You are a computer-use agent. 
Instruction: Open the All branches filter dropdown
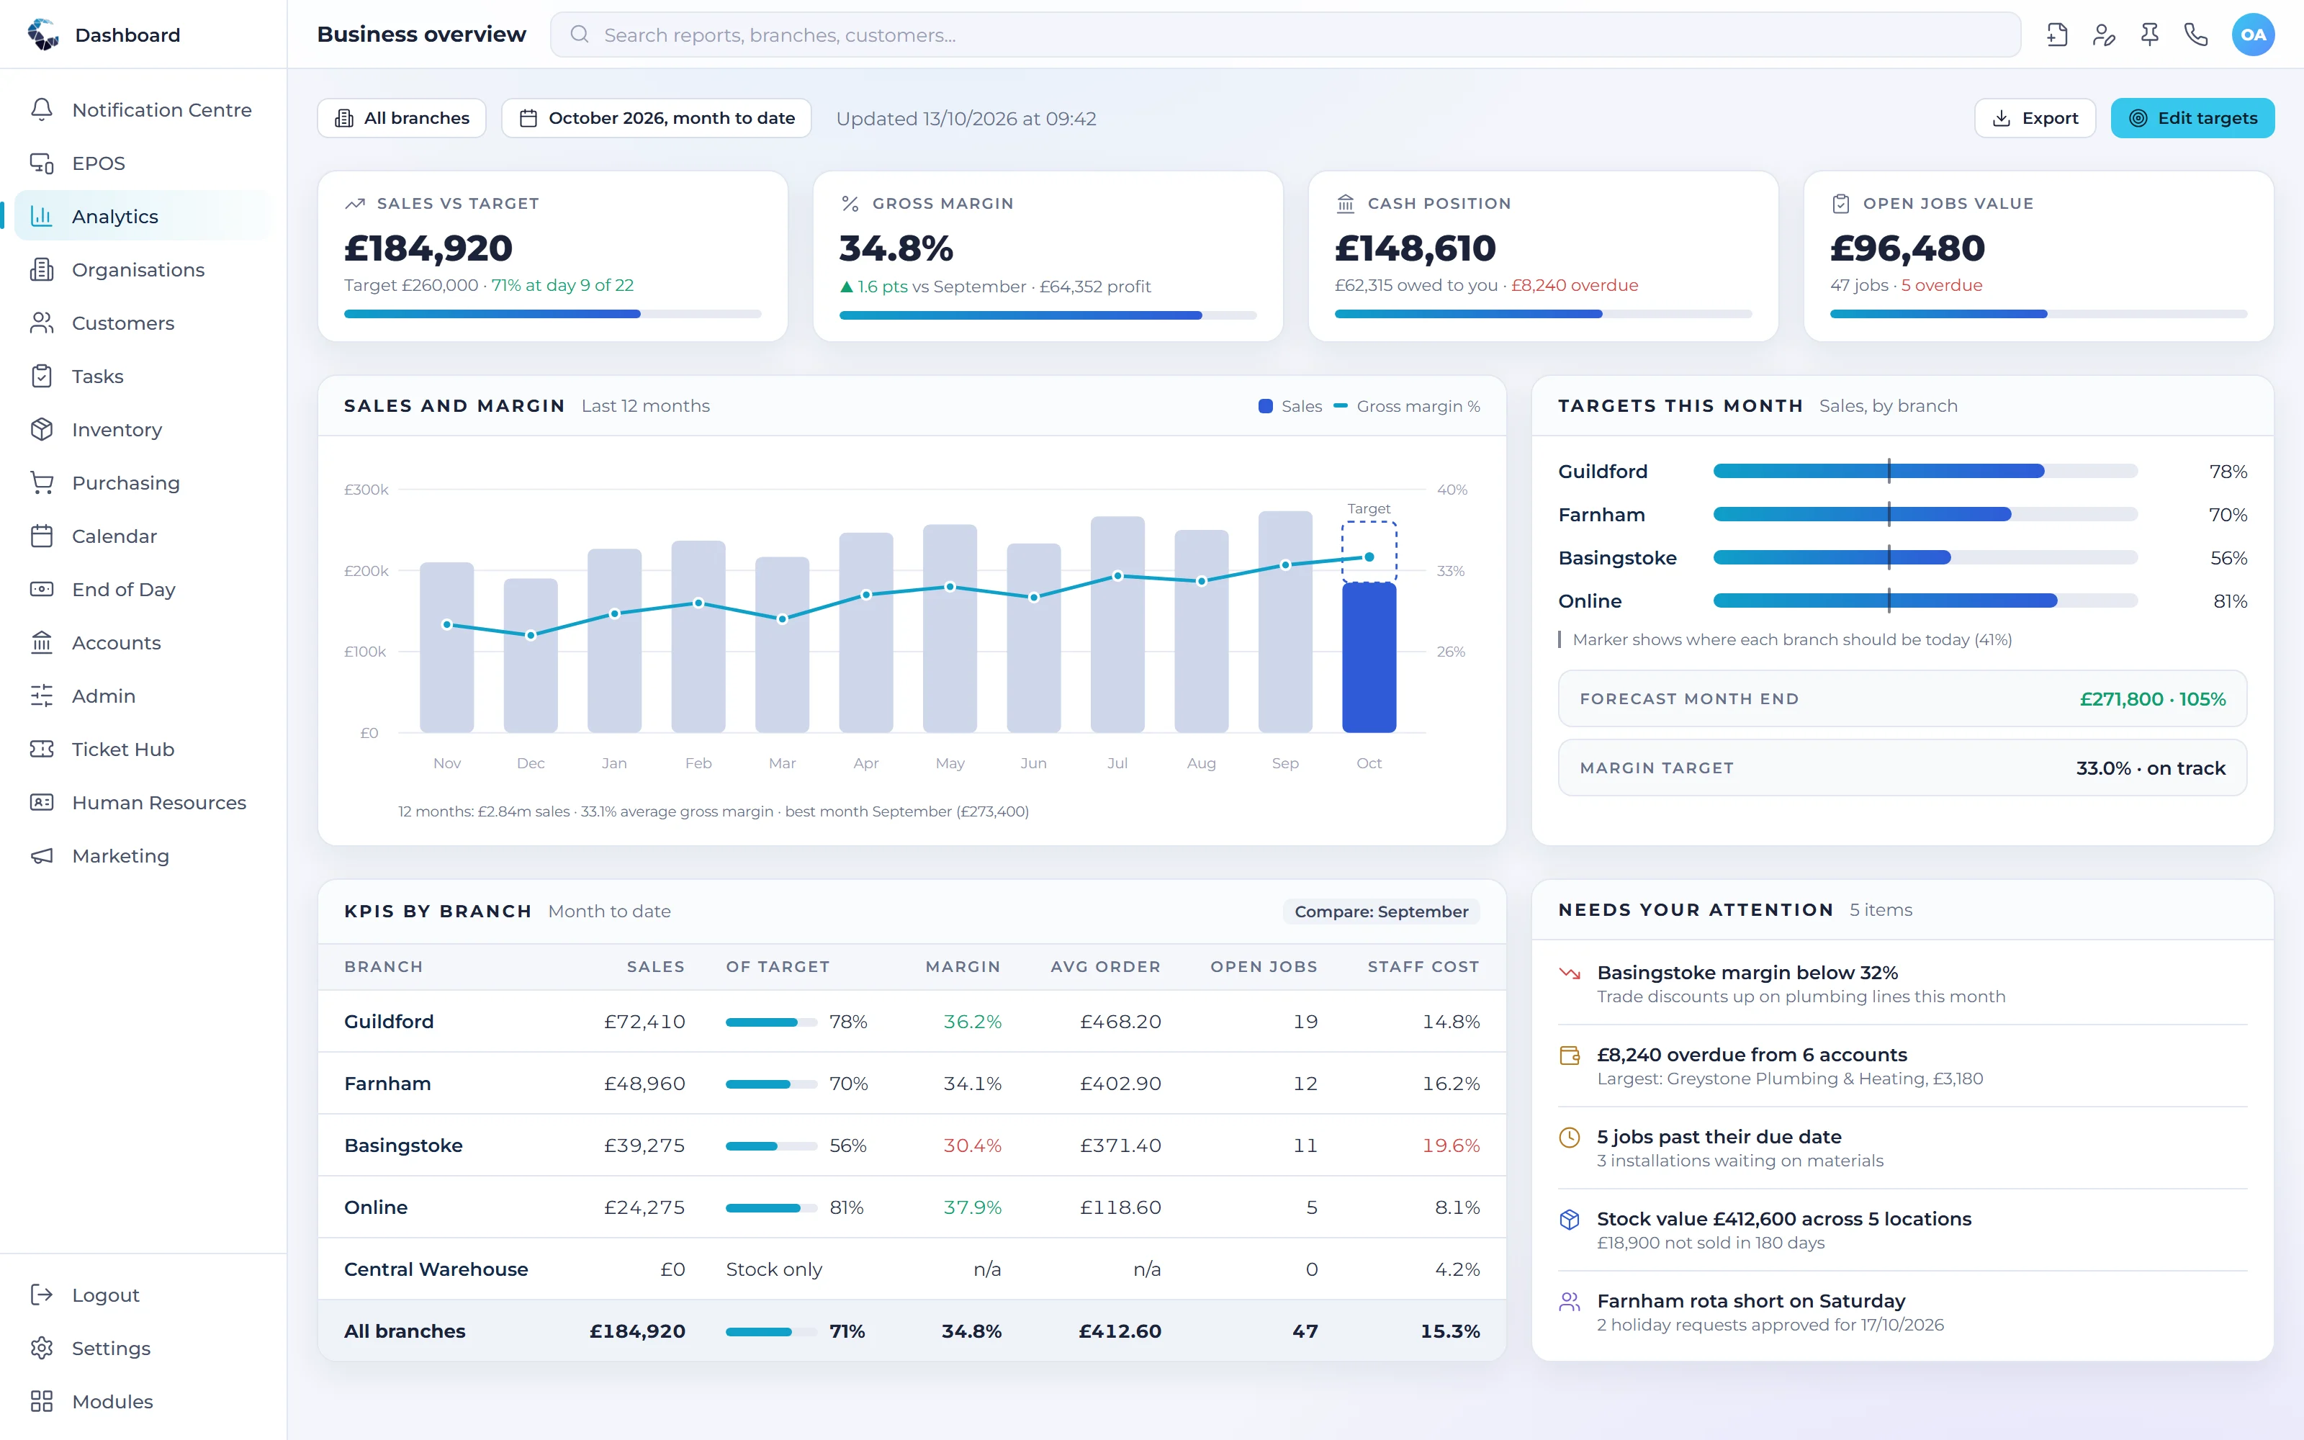pyautogui.click(x=402, y=118)
